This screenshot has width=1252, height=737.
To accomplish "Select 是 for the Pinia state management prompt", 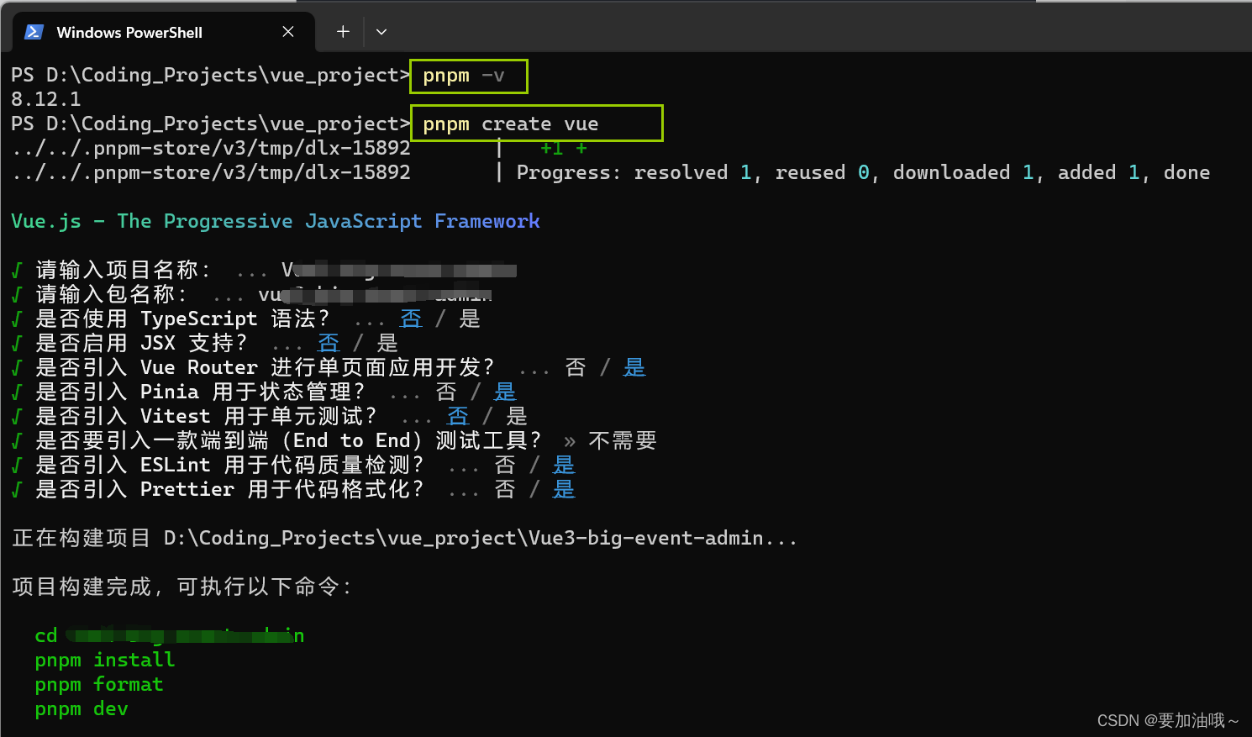I will 504,392.
